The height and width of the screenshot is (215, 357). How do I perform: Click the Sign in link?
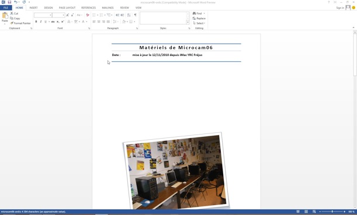point(340,8)
